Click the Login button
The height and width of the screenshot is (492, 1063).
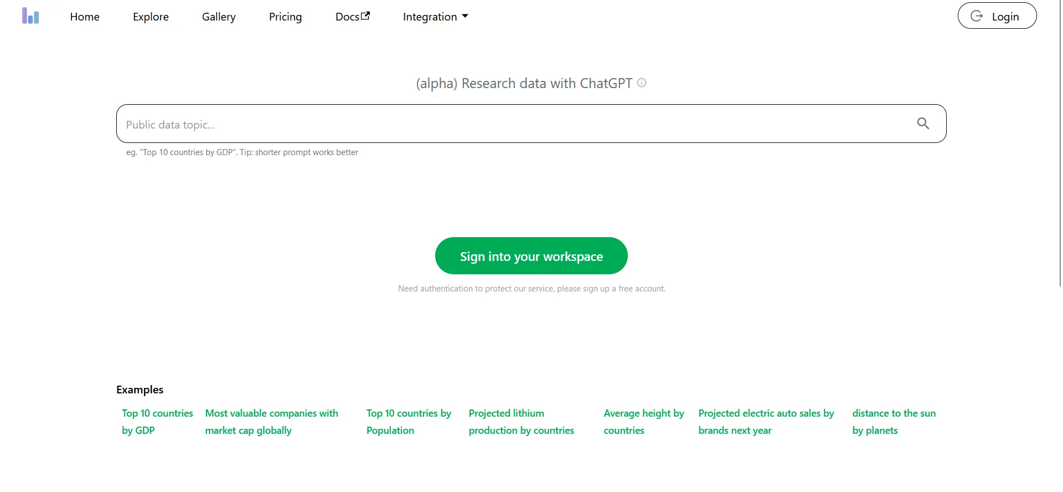pos(997,16)
